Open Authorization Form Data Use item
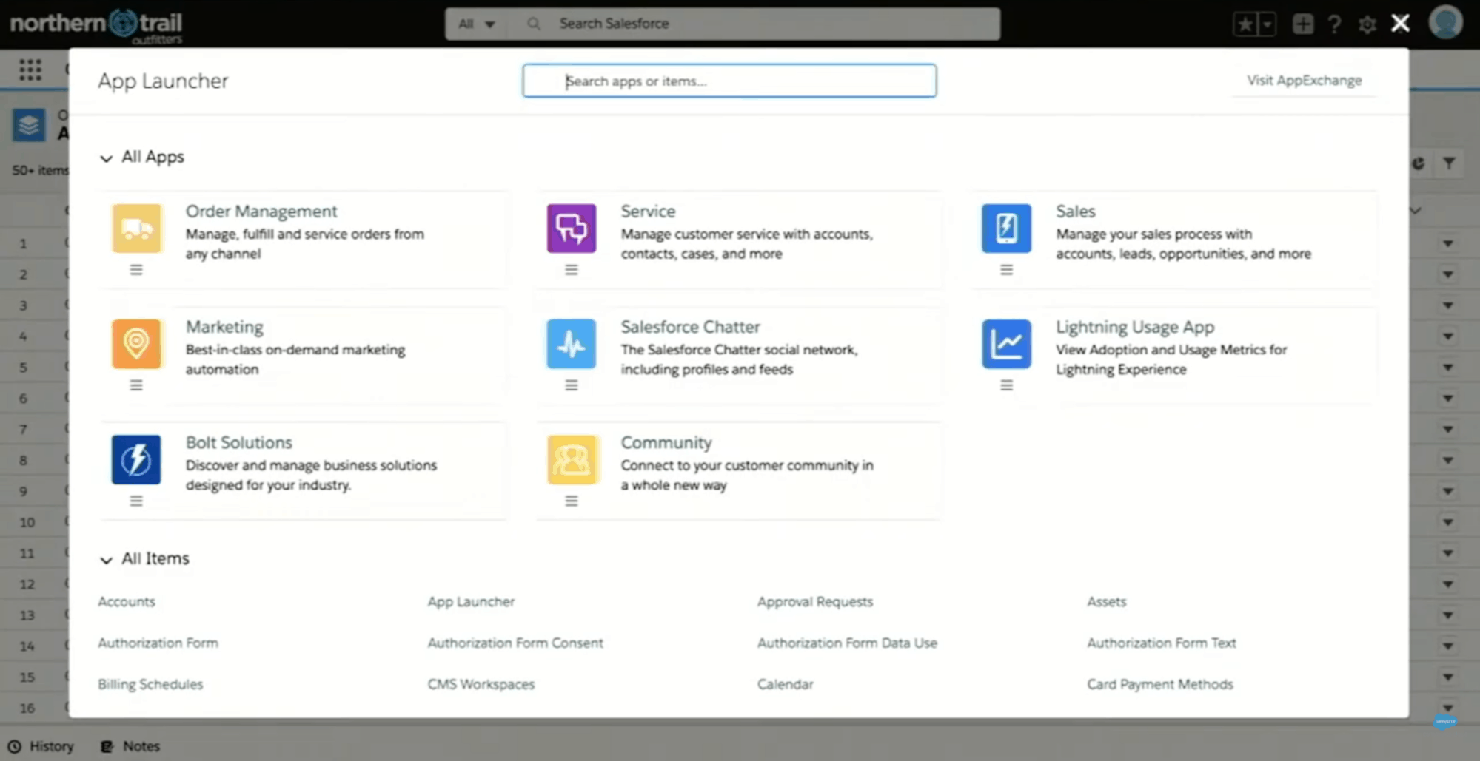Image resolution: width=1480 pixels, height=761 pixels. click(847, 643)
